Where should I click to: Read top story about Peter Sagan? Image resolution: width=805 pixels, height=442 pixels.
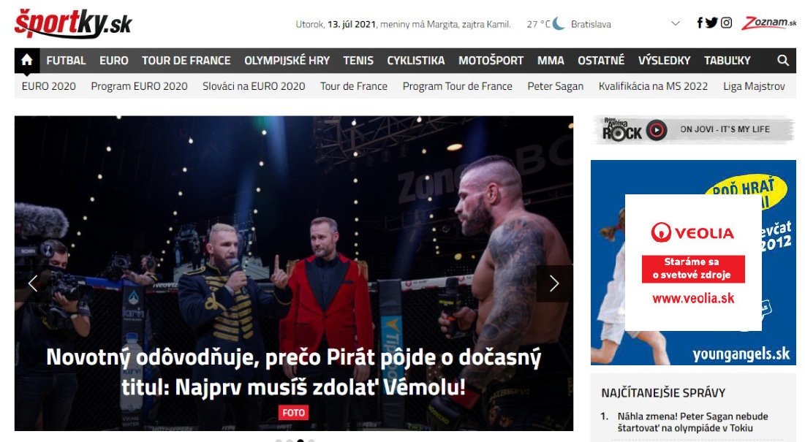(x=692, y=422)
